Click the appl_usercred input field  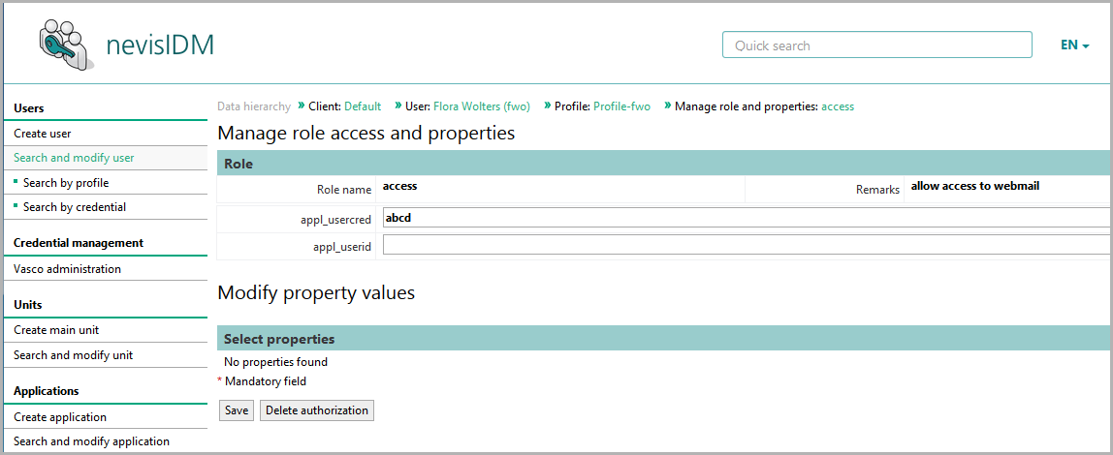coord(747,218)
